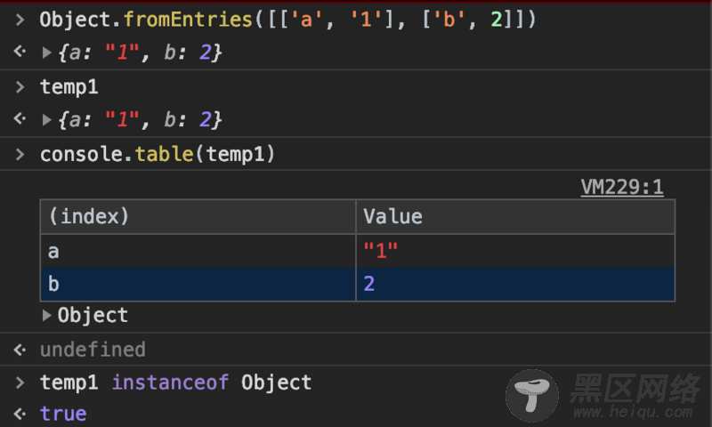Click the console.table(temp1) command line
The image size is (712, 427).
(x=158, y=154)
